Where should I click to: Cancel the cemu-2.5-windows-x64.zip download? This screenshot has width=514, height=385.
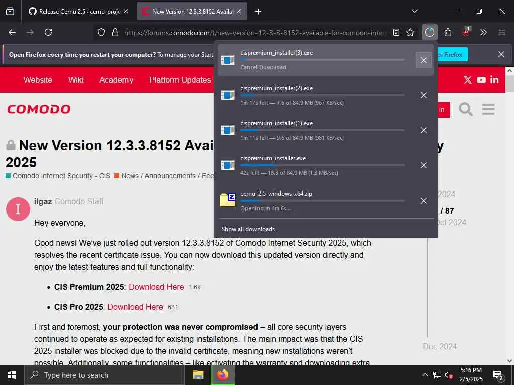(424, 201)
